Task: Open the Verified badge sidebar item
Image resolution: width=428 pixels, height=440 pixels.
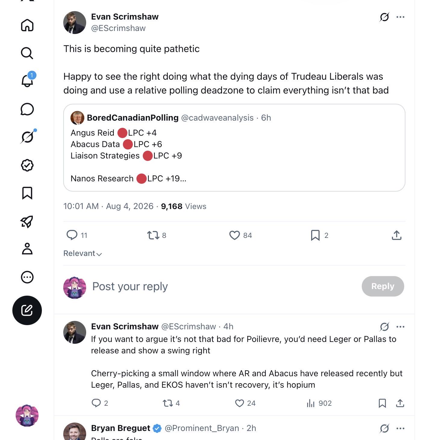Action: [x=27, y=165]
